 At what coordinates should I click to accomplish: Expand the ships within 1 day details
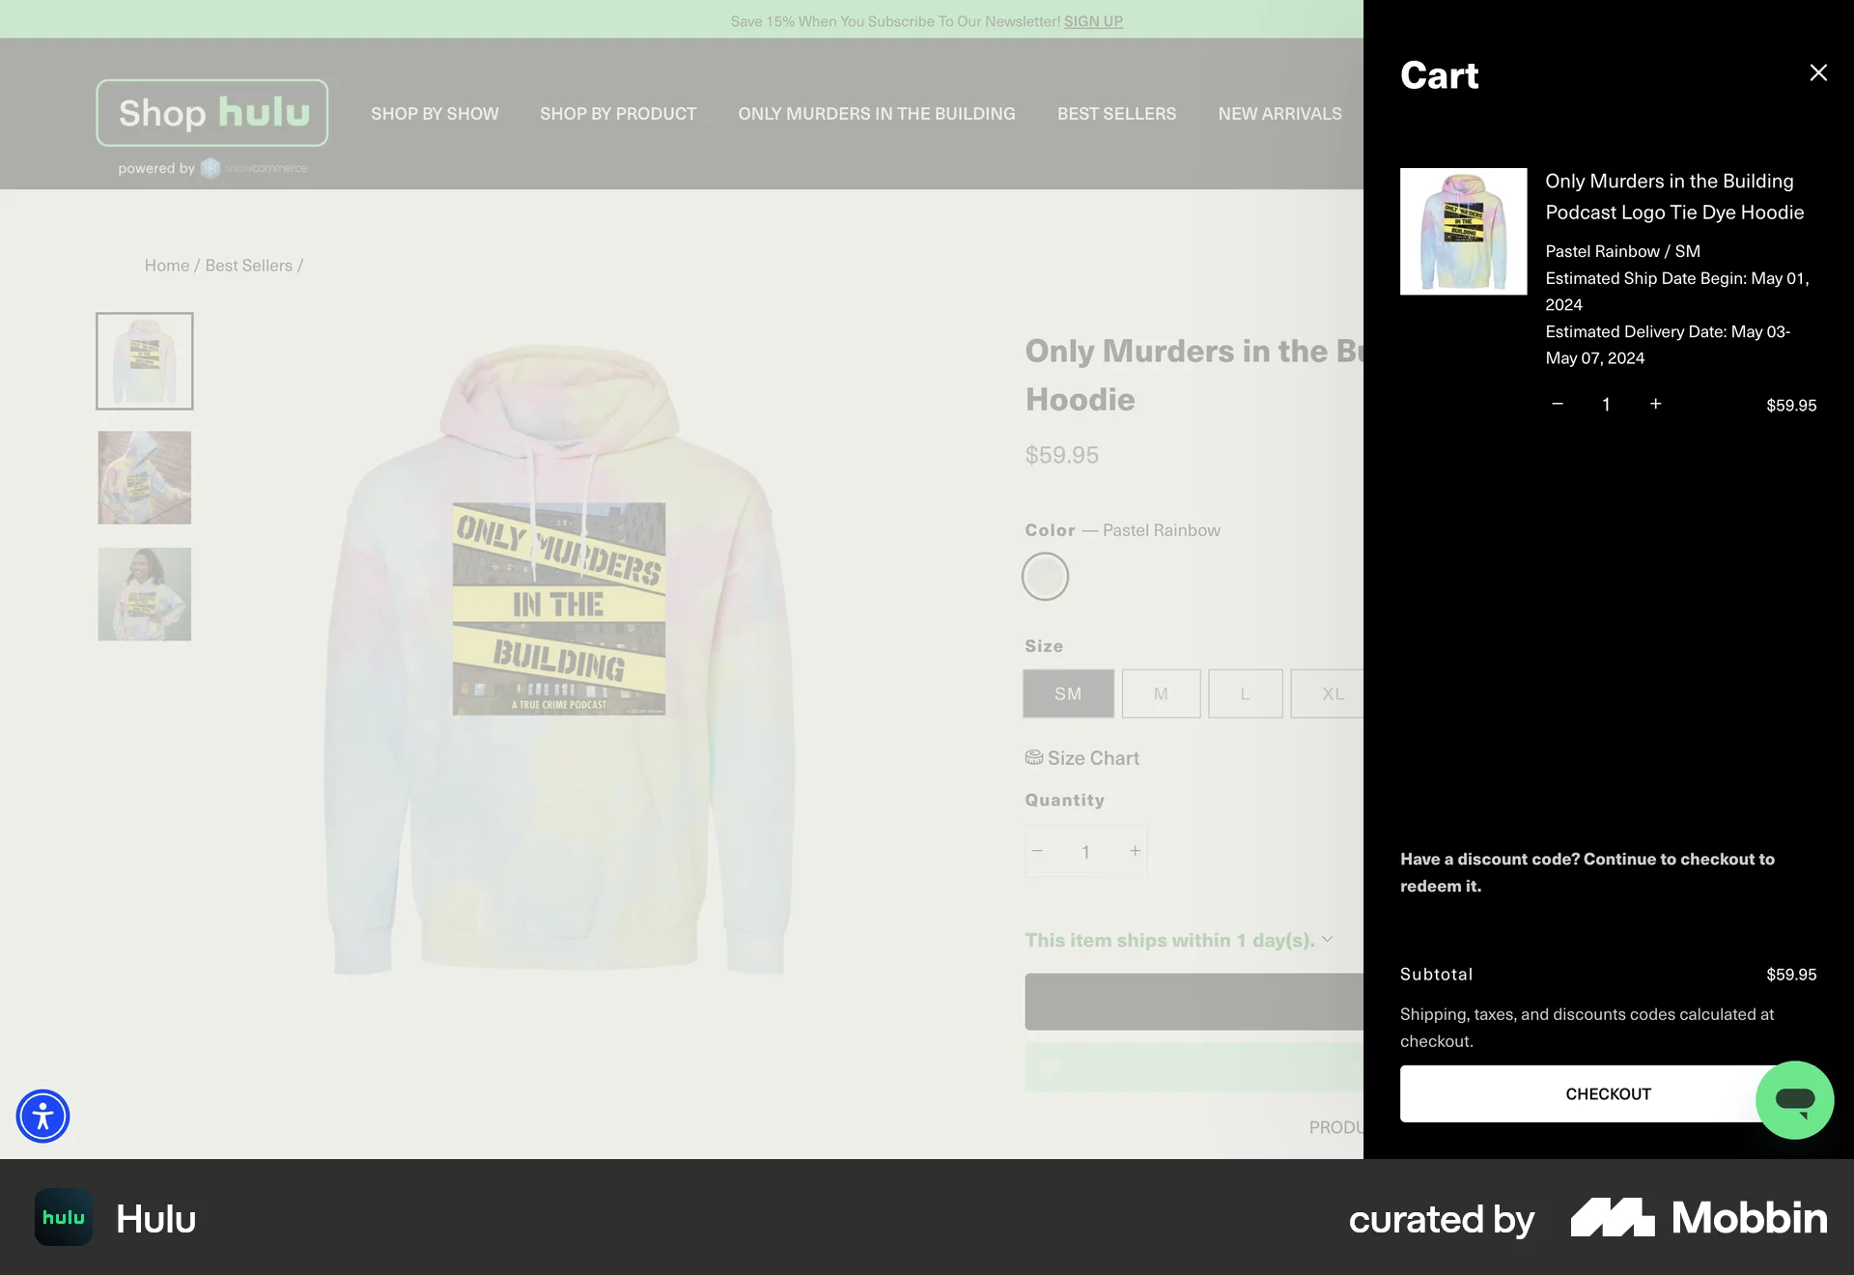1178,940
